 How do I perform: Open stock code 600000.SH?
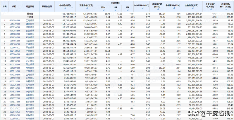pyautogui.click(x=15, y=54)
